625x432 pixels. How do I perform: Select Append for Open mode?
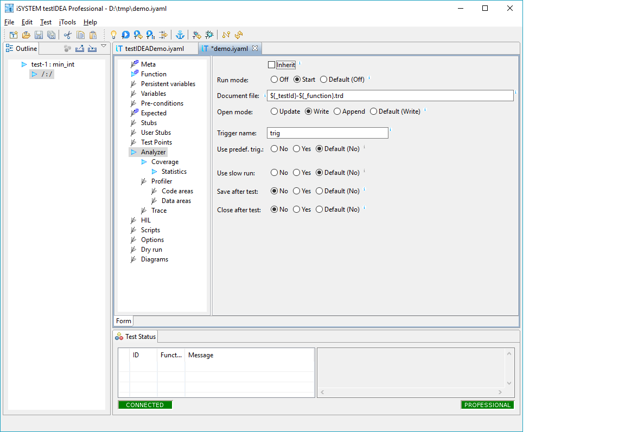coord(337,112)
